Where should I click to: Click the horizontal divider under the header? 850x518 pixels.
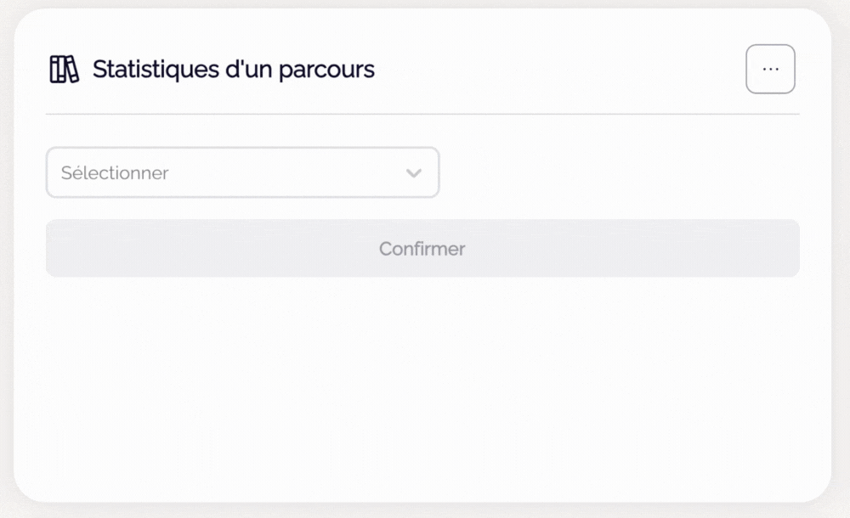(x=422, y=114)
